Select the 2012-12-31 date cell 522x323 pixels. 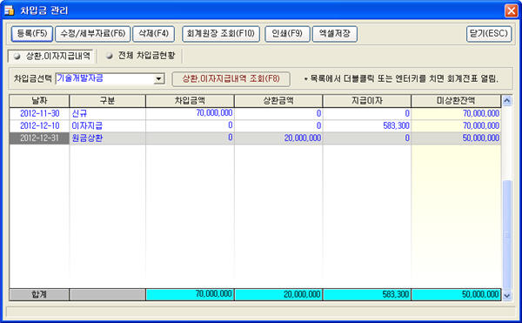39,138
